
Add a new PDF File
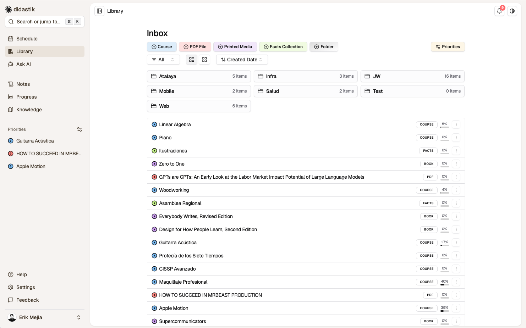click(x=195, y=47)
